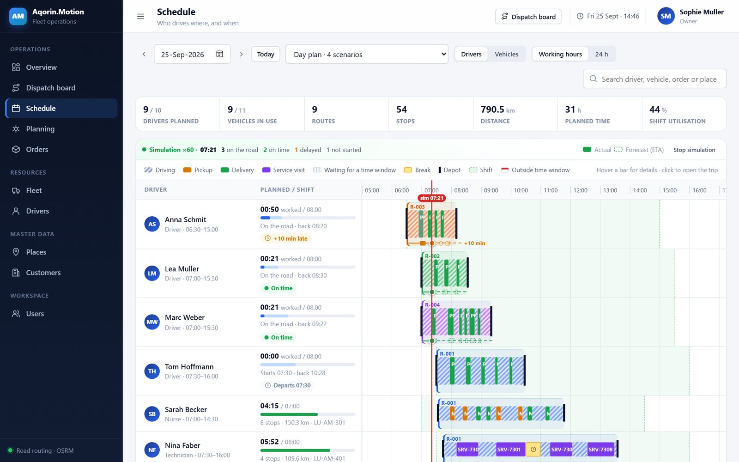Screen dimensions: 739x462
Task: Click Sarah Becker's worked-hours progress bar
Action: tap(308, 414)
